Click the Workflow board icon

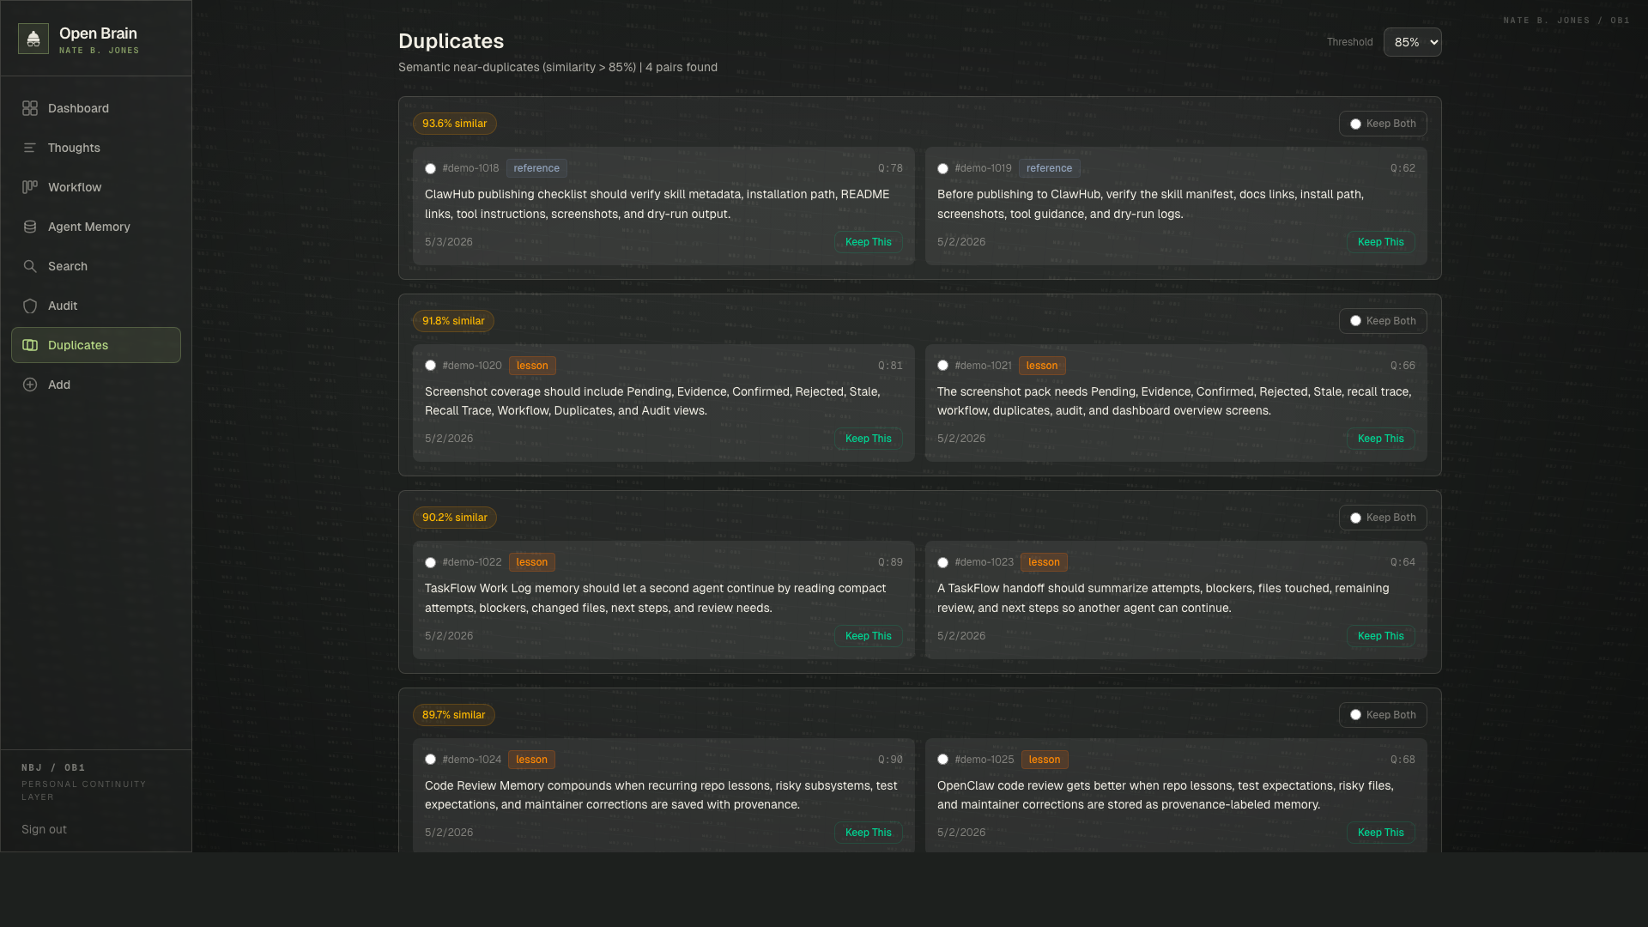30,187
